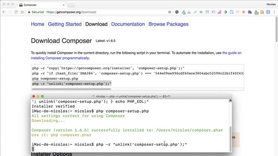Screen dimensions: 278x156
Task: Click the multicolor pie chart extension icon
Action: coord(225,12)
